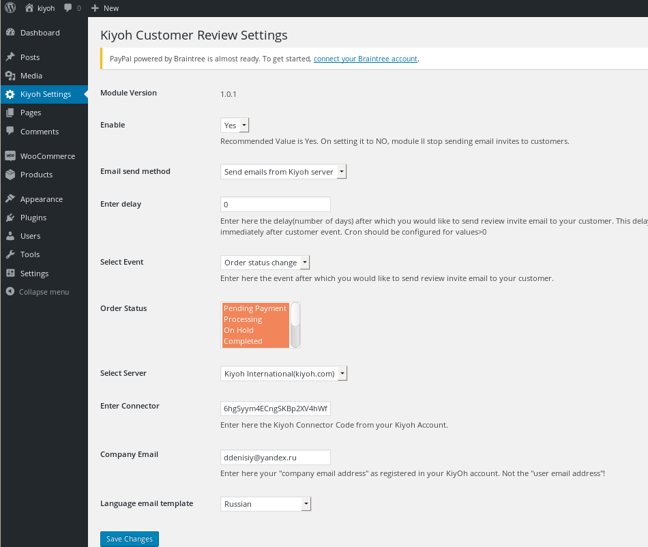Expand the Select Event dropdown
The height and width of the screenshot is (547, 648).
click(265, 263)
